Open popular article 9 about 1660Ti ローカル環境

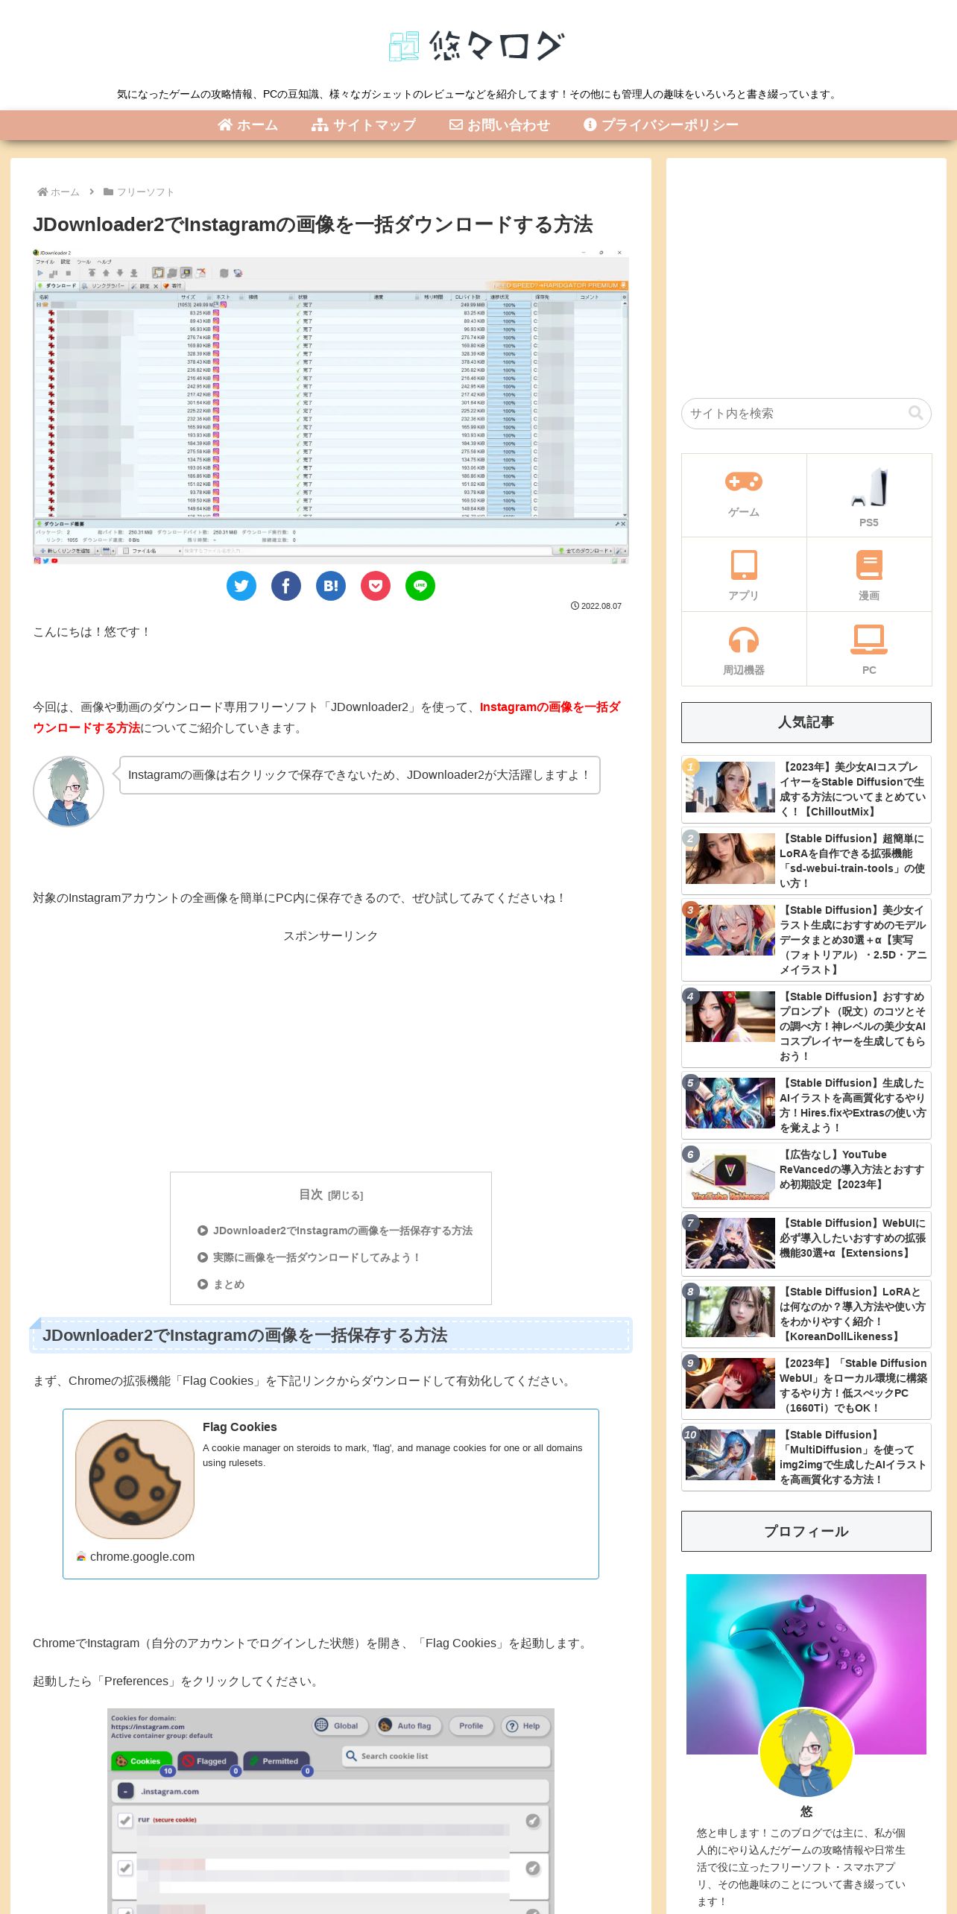(806, 1384)
